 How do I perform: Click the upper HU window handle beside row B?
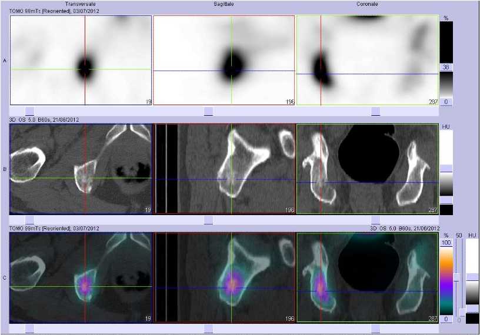coord(446,168)
